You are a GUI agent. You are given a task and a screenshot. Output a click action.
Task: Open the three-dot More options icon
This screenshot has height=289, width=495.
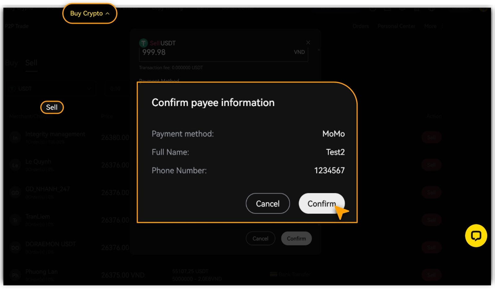pyautogui.click(x=442, y=26)
